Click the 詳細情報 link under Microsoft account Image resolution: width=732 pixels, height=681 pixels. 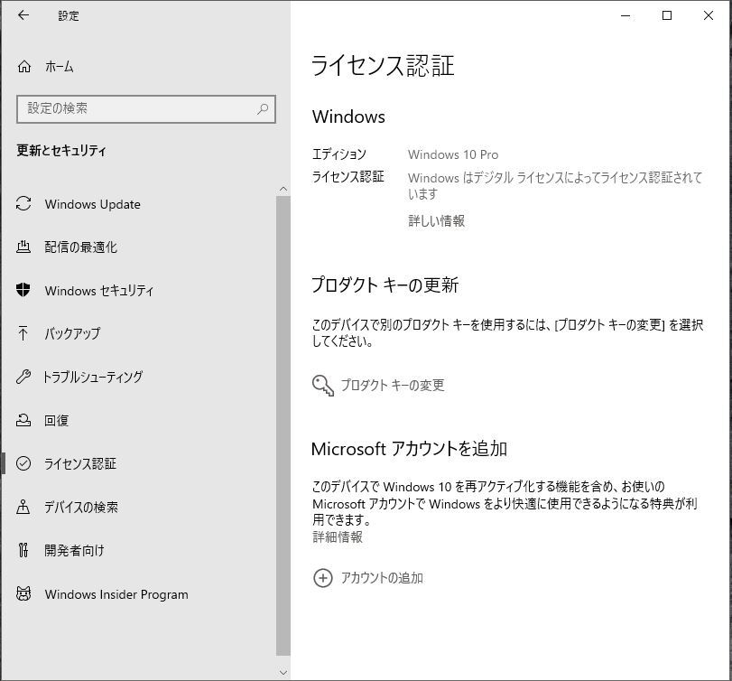(x=338, y=537)
